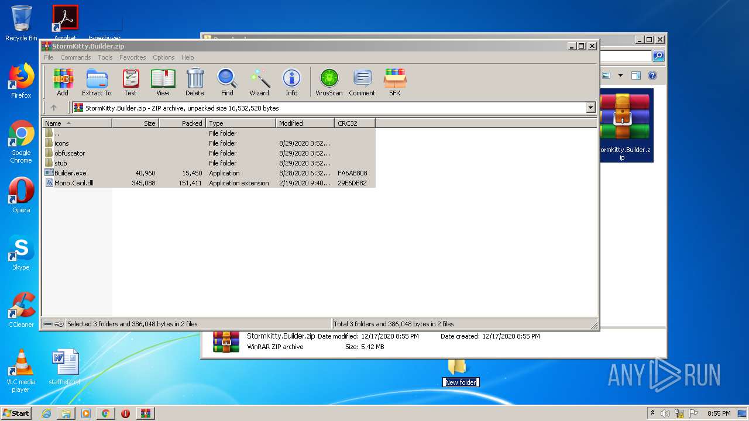Screen dimensions: 749x421
Task: Open the File menu
Action: tap(49, 57)
